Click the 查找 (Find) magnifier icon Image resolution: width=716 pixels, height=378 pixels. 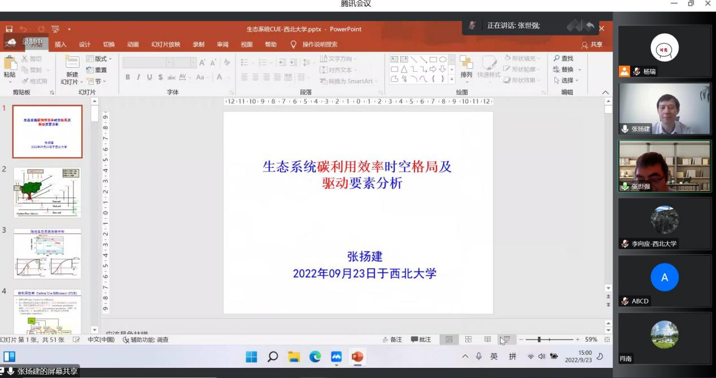(557, 59)
